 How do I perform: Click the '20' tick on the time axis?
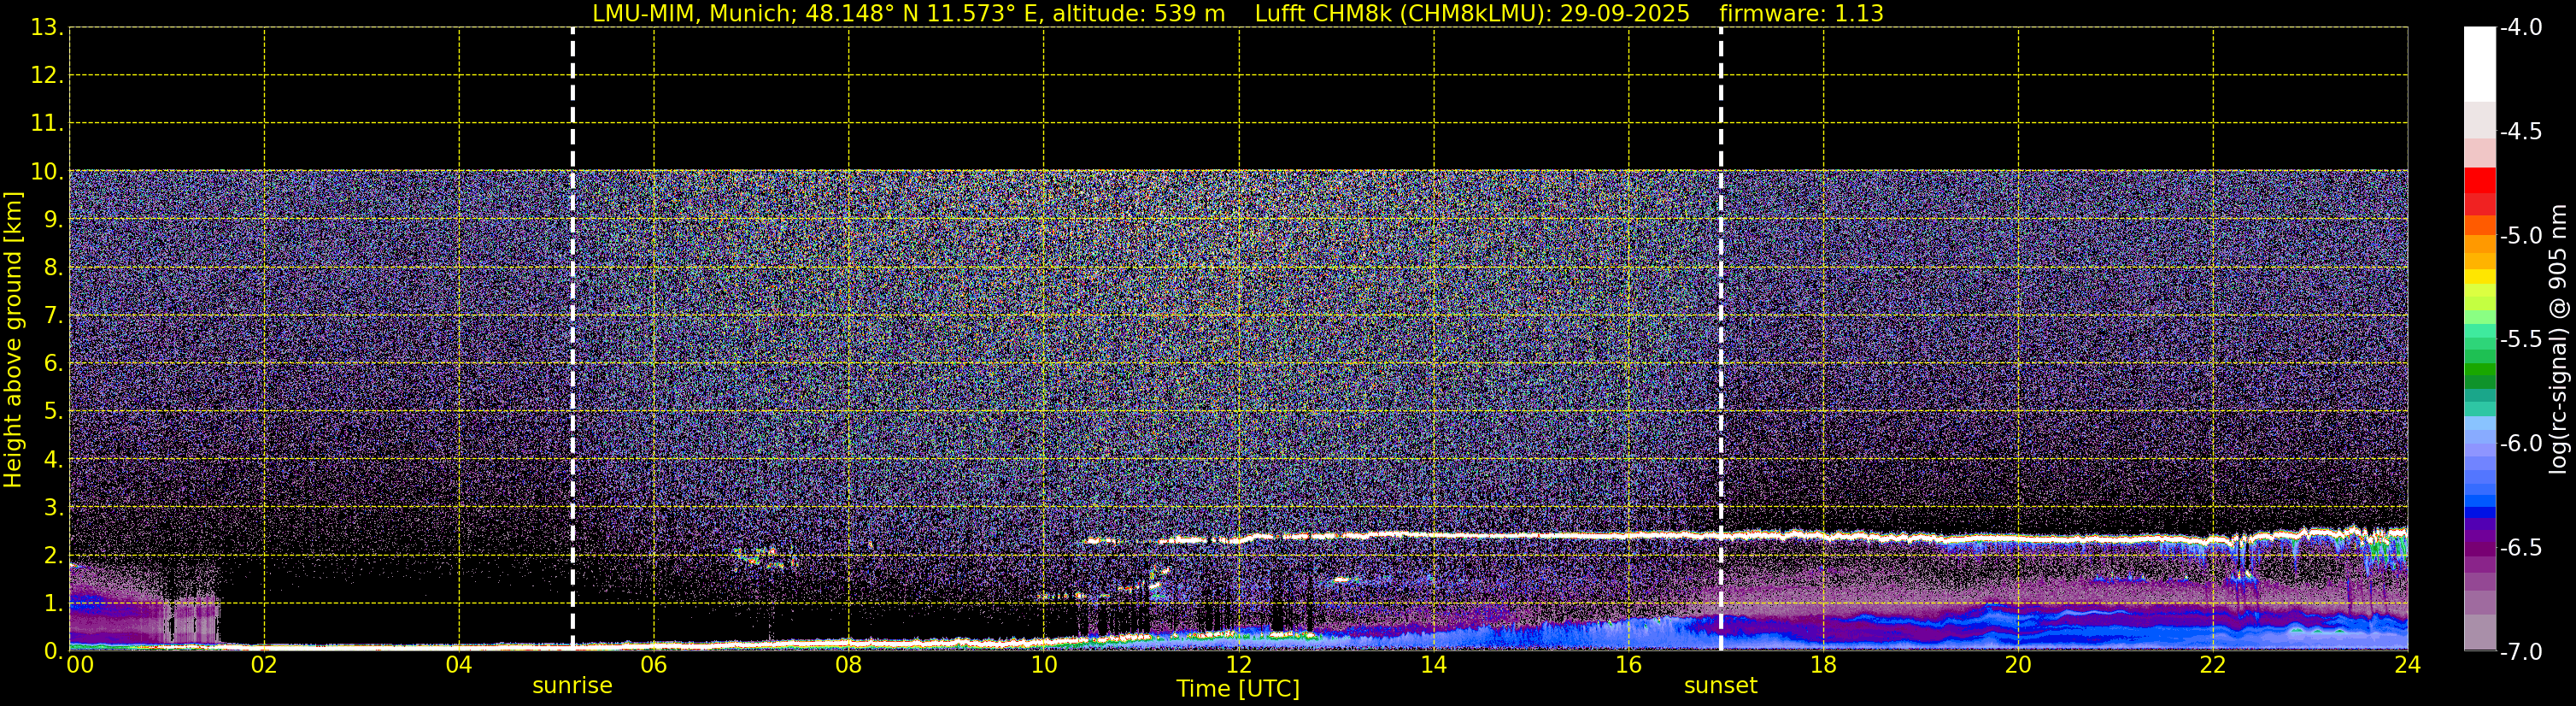pyautogui.click(x=2018, y=665)
